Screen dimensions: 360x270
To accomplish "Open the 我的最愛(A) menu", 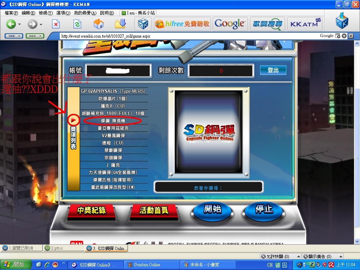I will 85,13.
